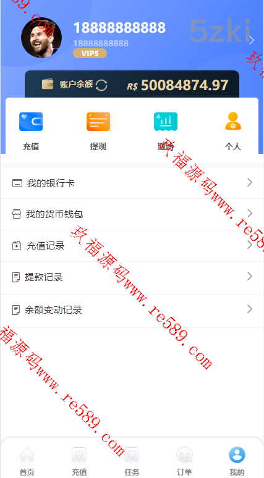Open the 充值 tab in bottom navigation
264x478 pixels.
coord(79,461)
